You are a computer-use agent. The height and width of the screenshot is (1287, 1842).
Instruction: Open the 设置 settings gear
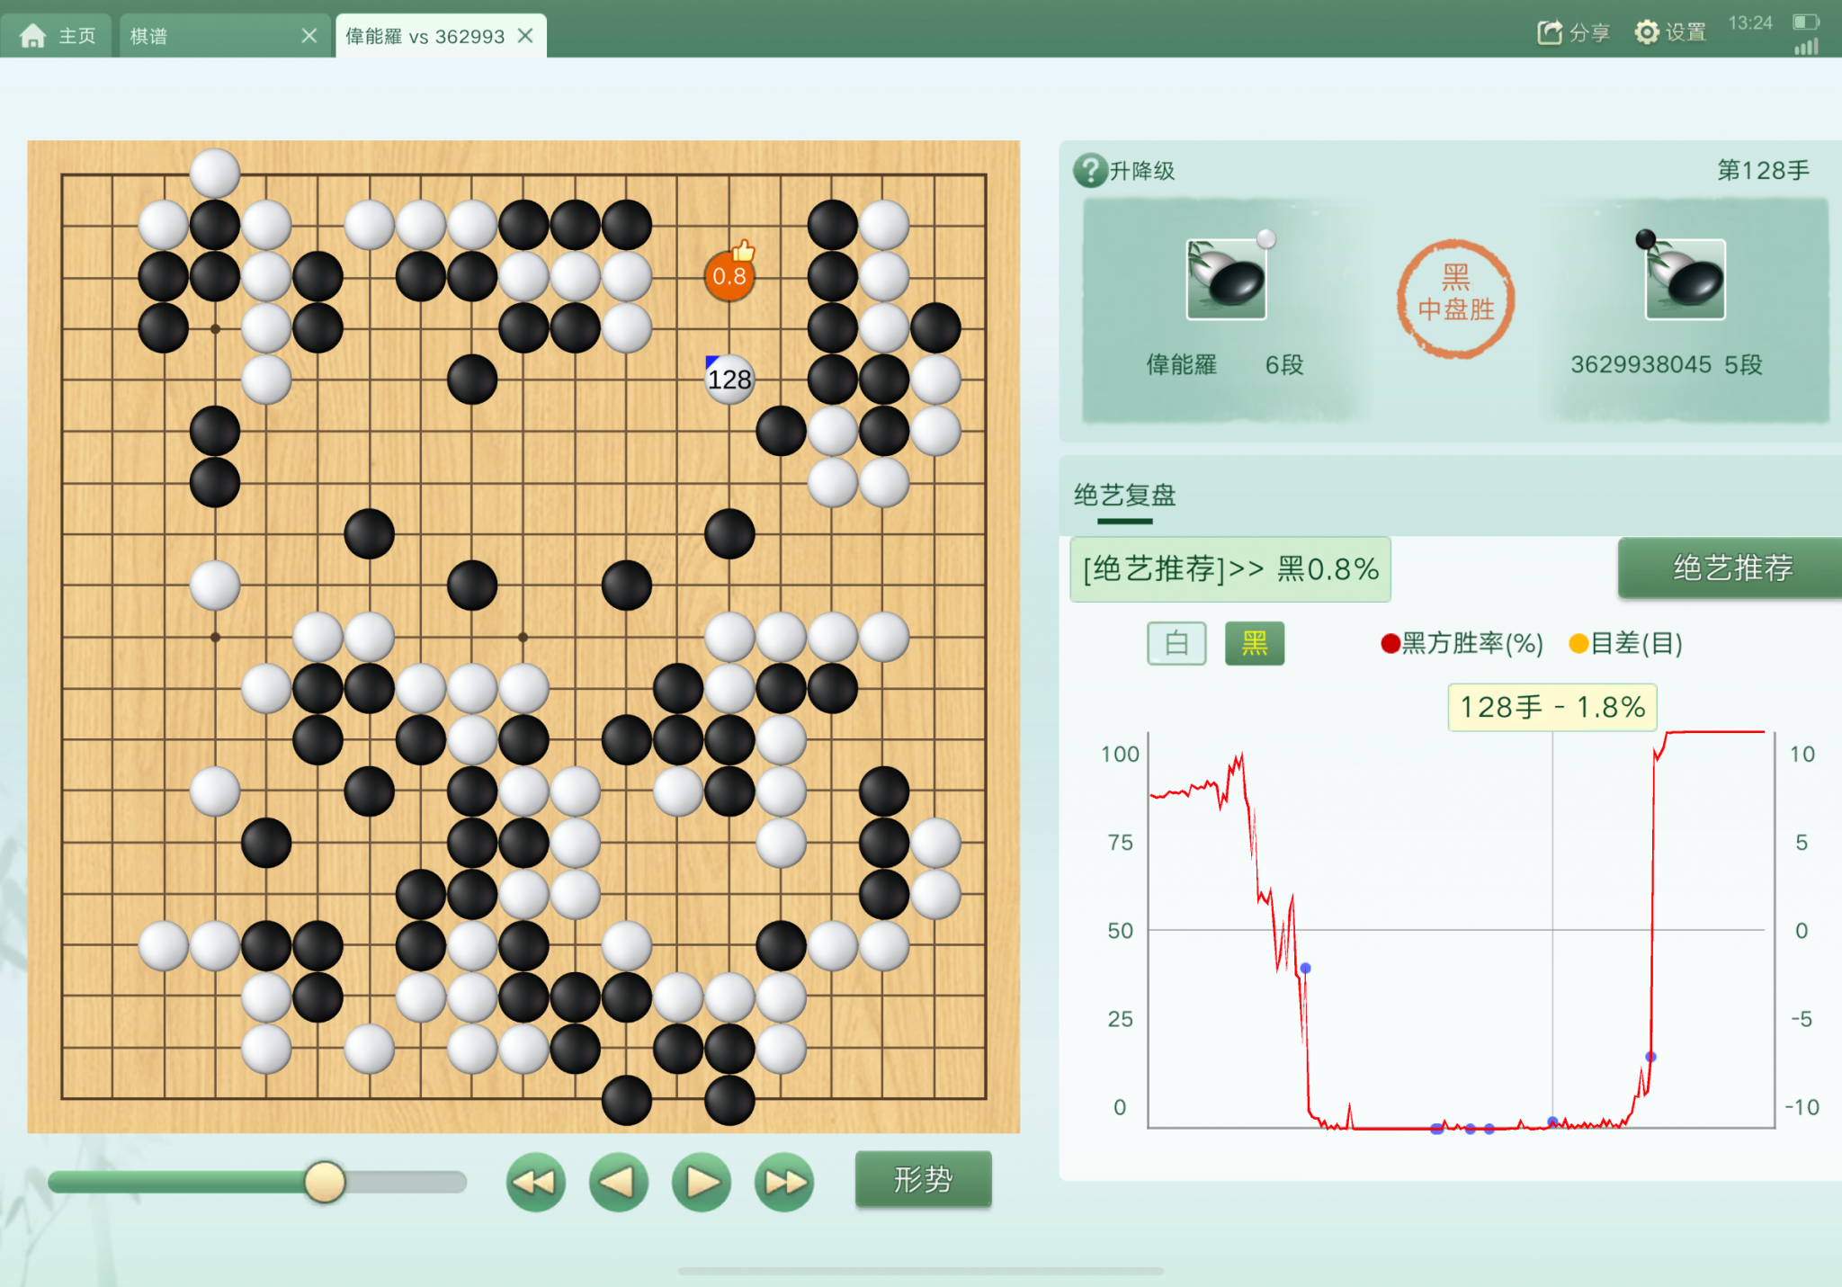pyautogui.click(x=1647, y=33)
